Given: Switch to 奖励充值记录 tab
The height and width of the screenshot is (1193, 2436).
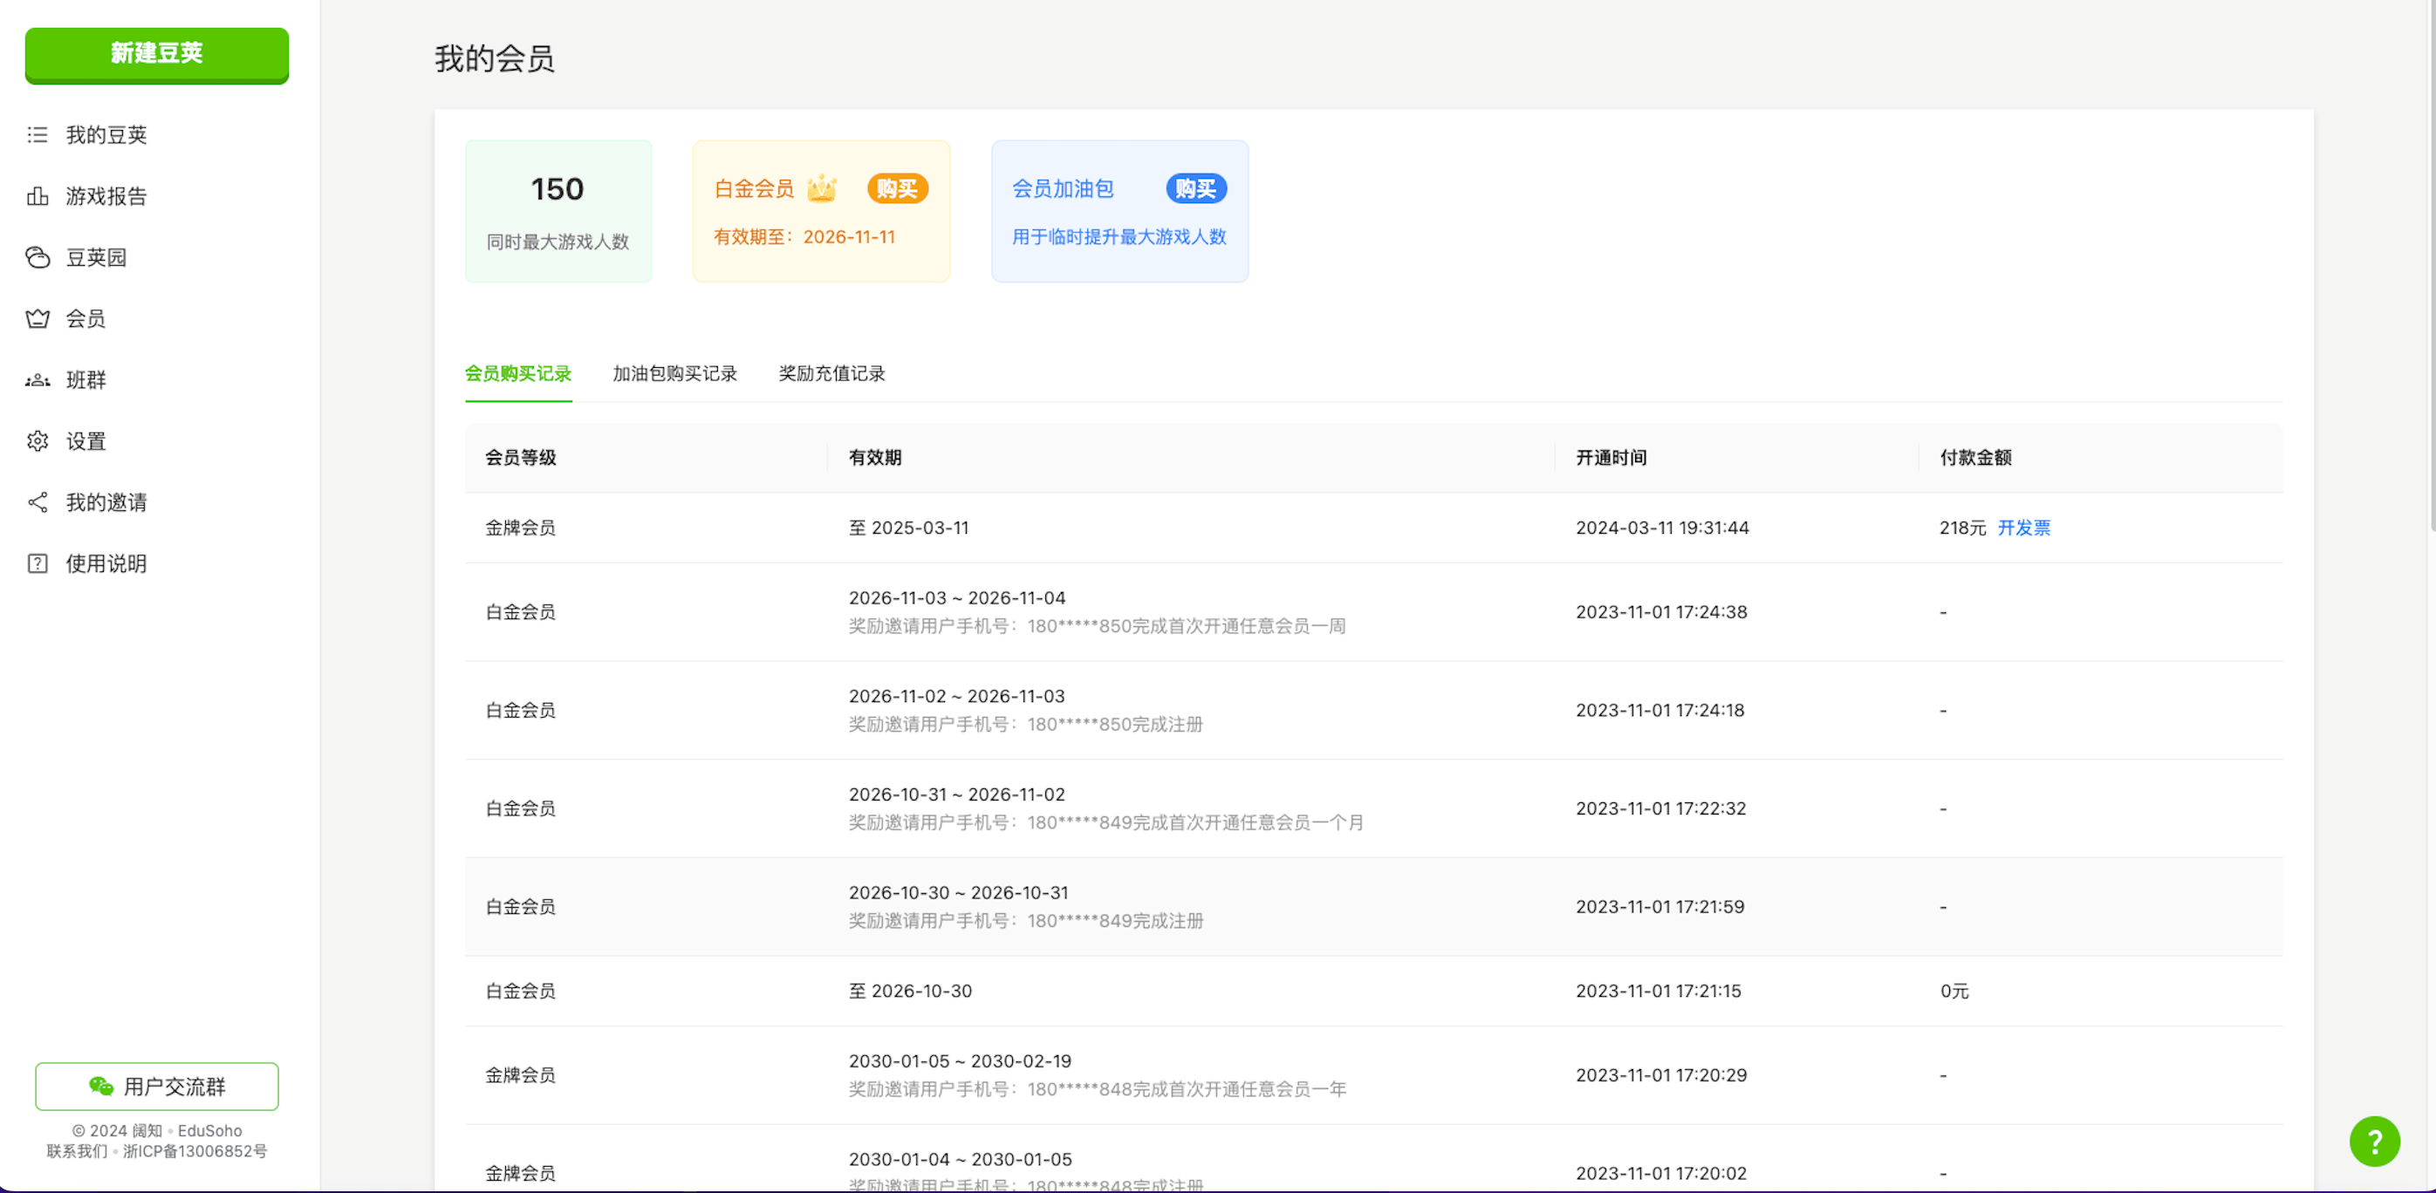Looking at the screenshot, I should point(832,374).
